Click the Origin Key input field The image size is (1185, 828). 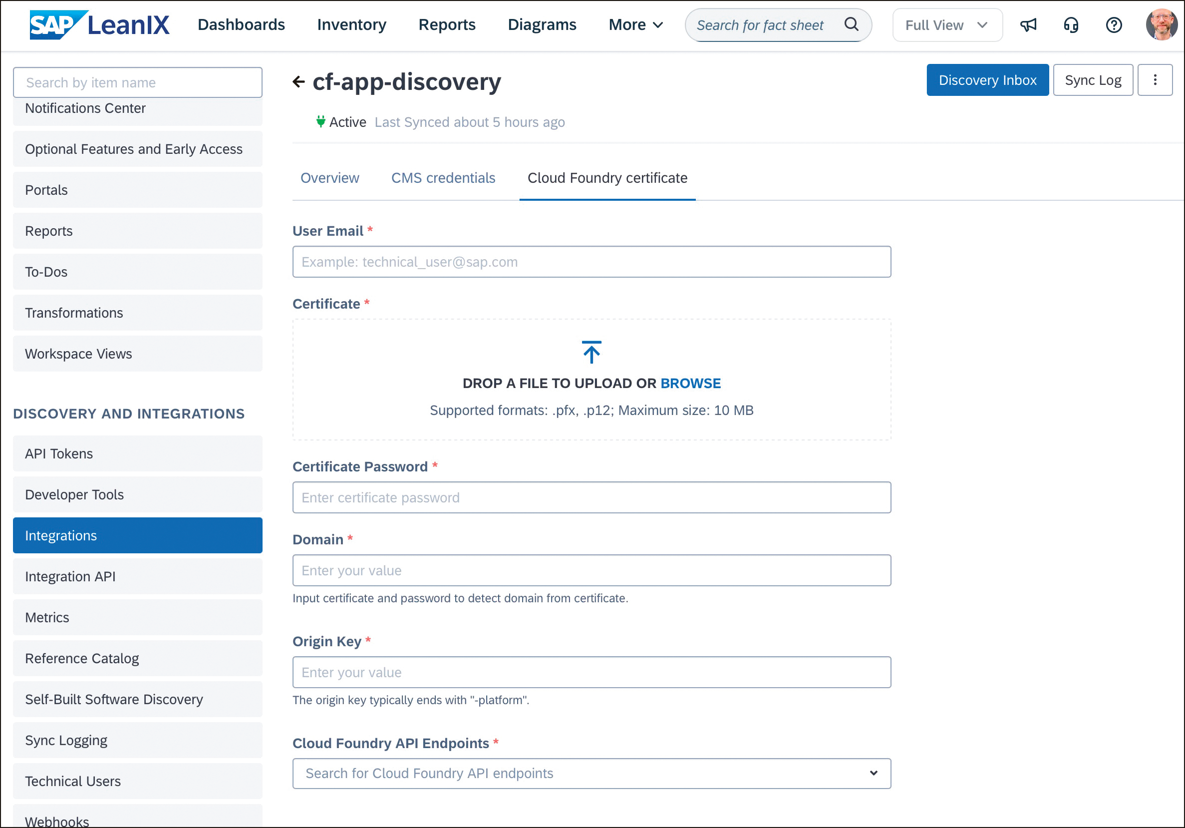pos(592,672)
